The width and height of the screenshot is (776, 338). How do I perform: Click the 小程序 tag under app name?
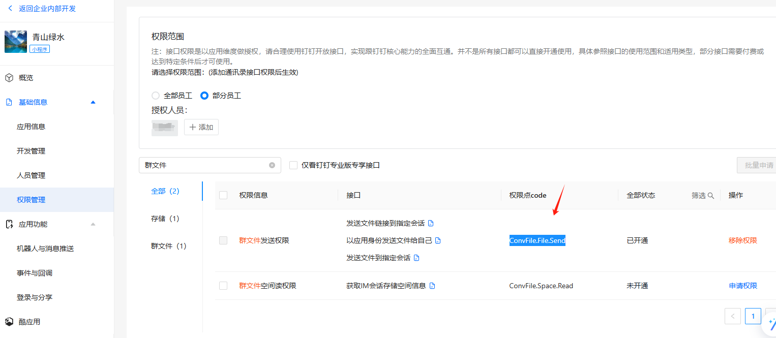[x=40, y=49]
